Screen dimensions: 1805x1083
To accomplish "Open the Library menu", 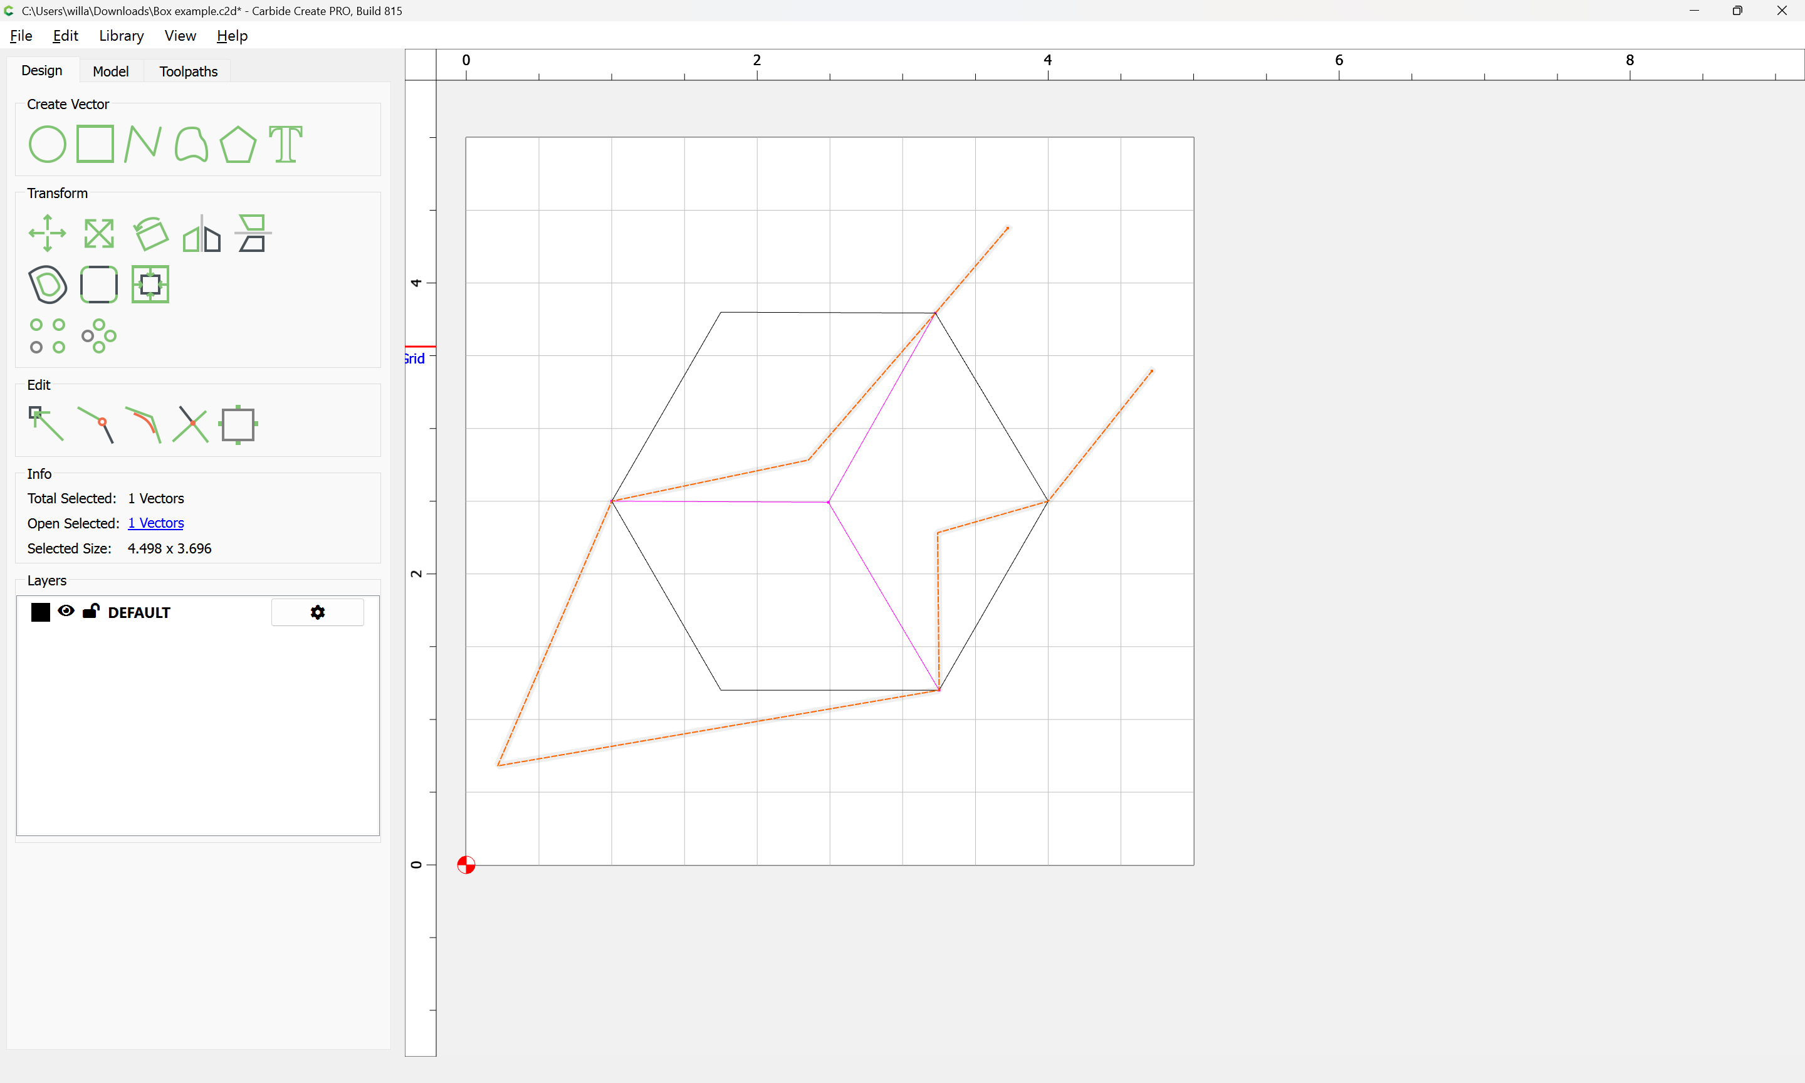I will pos(121,36).
